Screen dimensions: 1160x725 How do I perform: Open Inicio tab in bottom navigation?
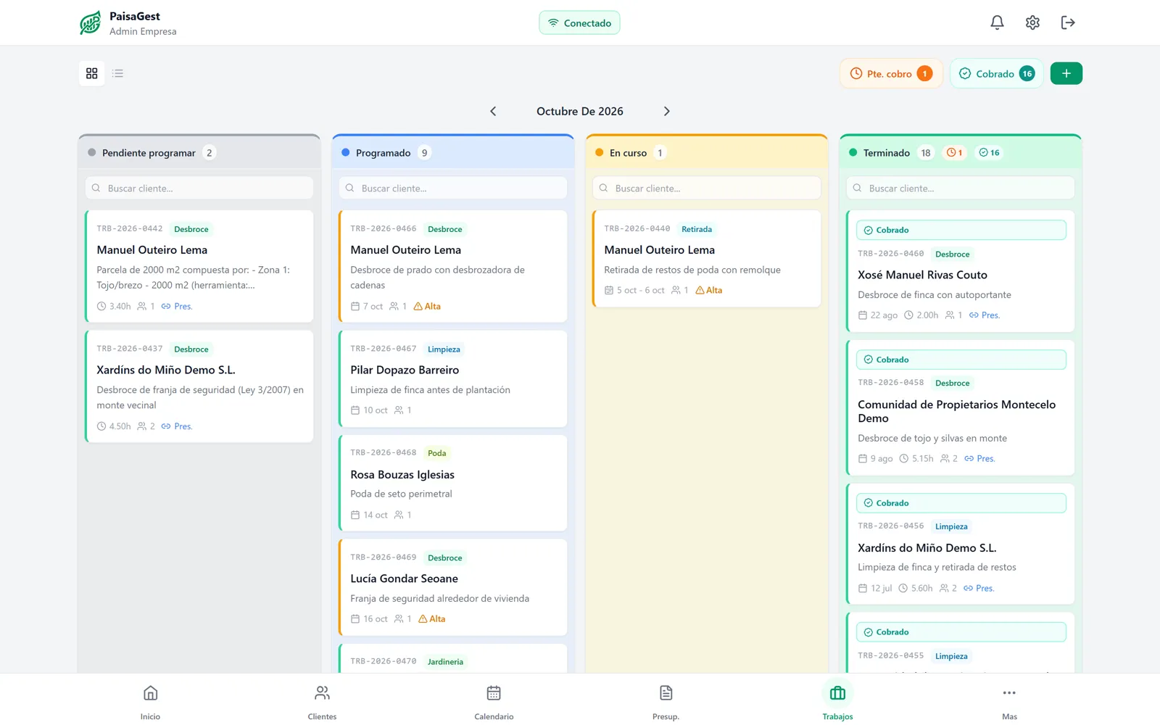[x=150, y=701]
